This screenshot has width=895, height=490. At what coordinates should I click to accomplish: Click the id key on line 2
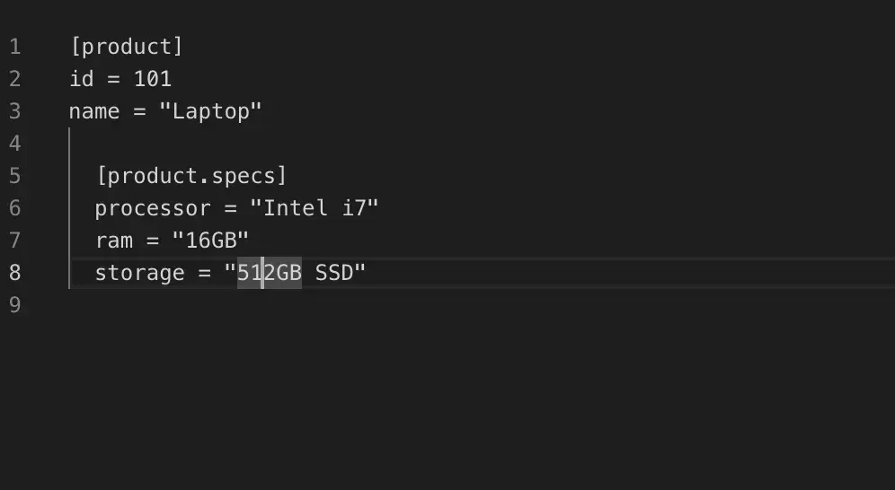pyautogui.click(x=82, y=79)
